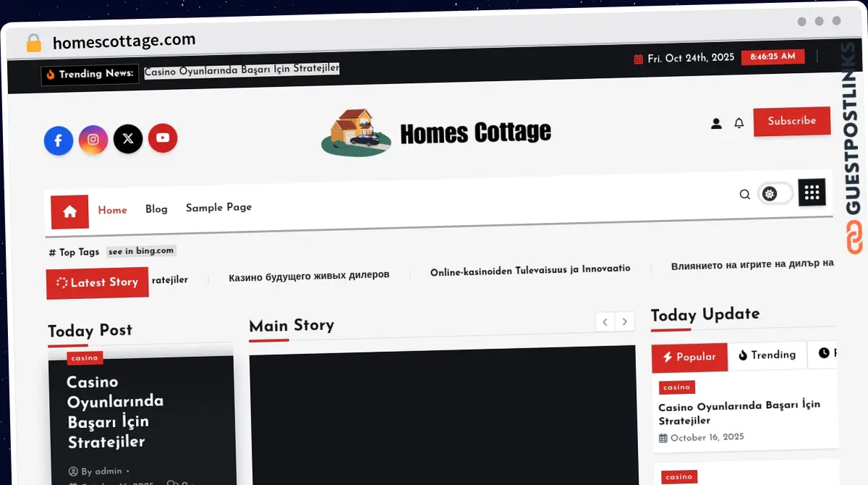The image size is (868, 485).
Task: Click the Main Story heading
Action: point(292,326)
